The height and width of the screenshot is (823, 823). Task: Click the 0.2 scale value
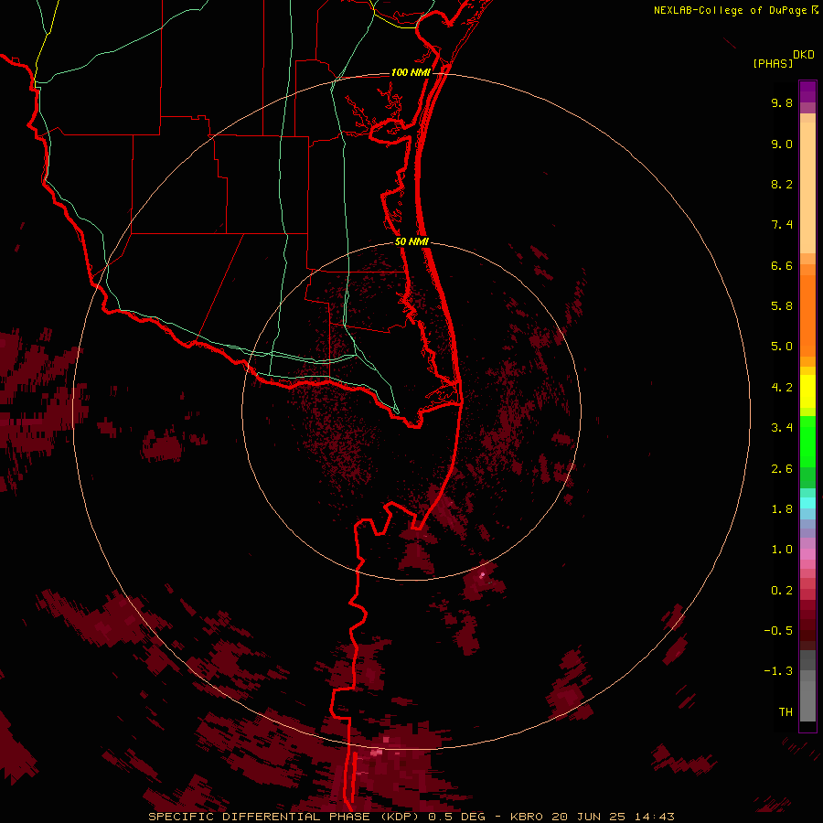click(x=782, y=591)
